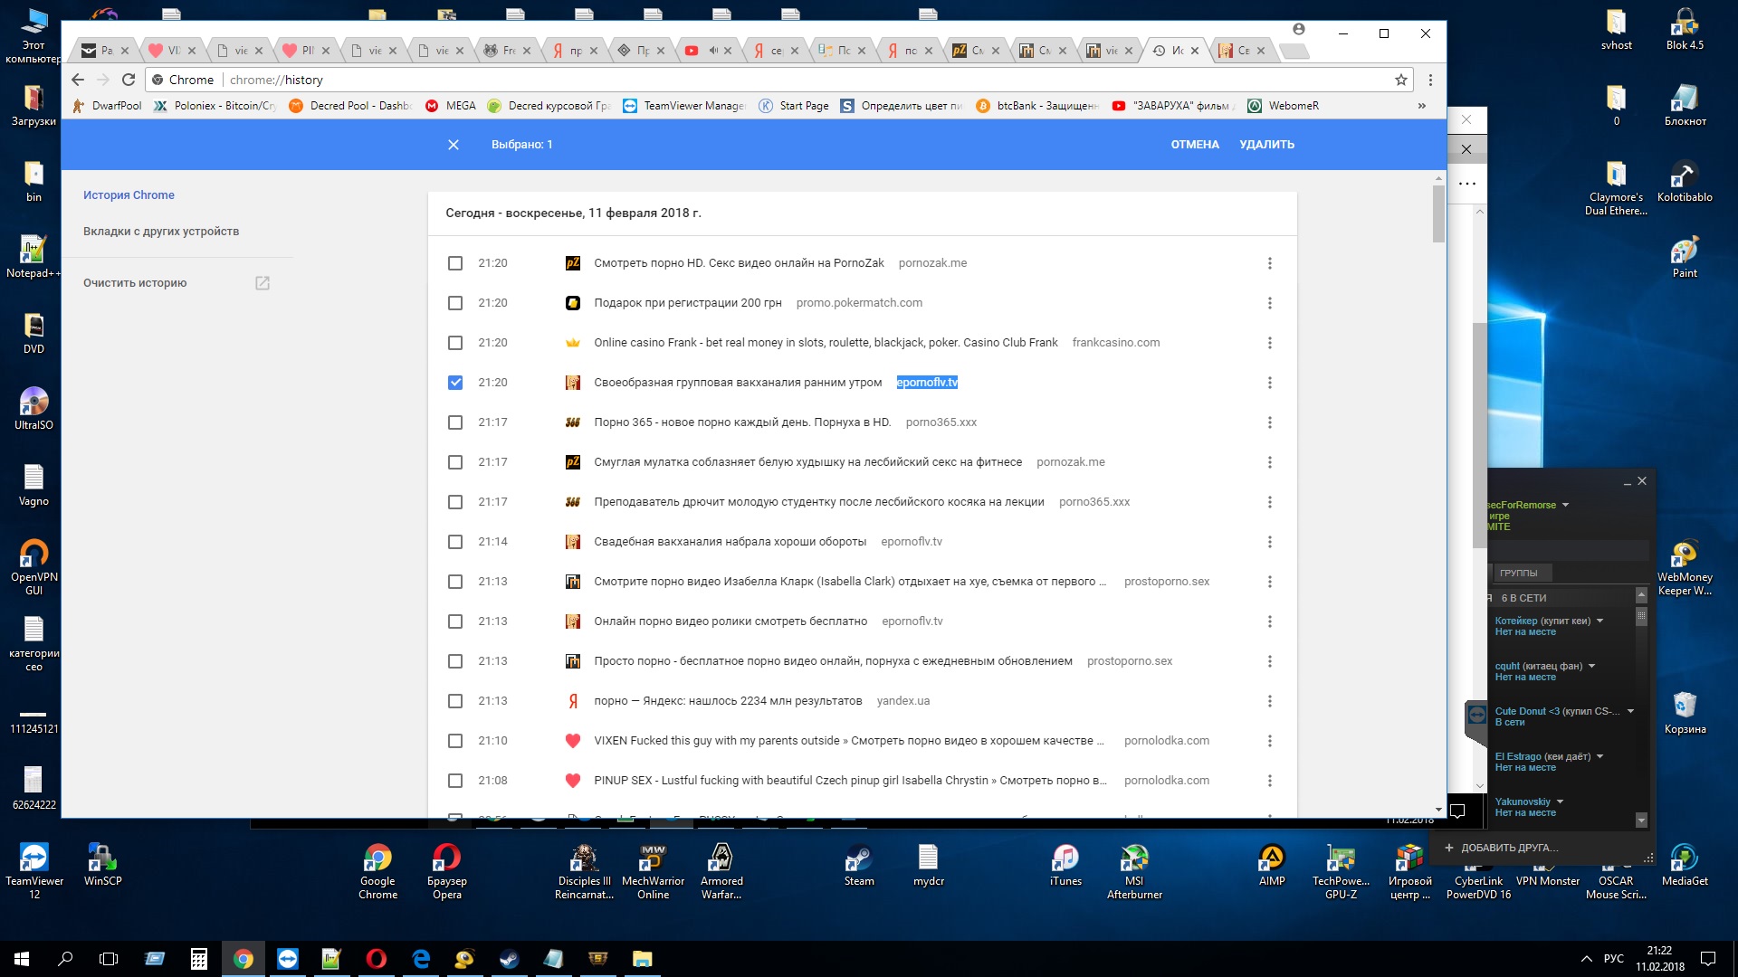
Task: Reload the history page
Action: pyautogui.click(x=129, y=80)
